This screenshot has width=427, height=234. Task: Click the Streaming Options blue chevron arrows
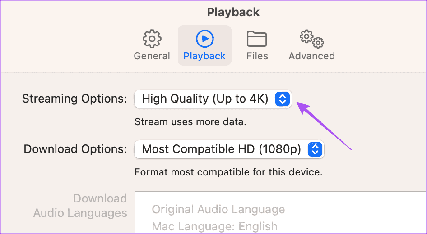pyautogui.click(x=283, y=99)
